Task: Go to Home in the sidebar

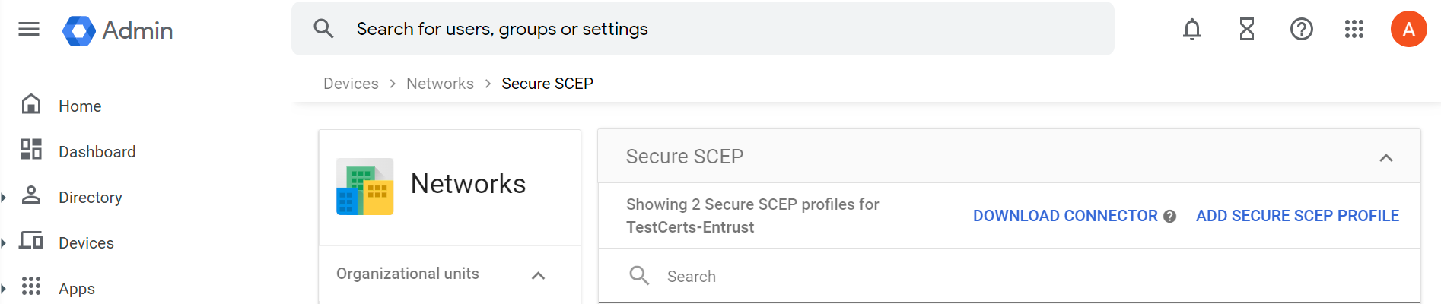Action: pyautogui.click(x=80, y=106)
